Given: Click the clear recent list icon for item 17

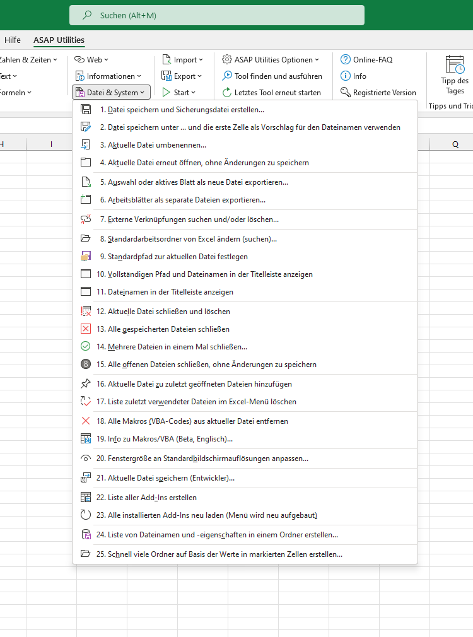Looking at the screenshot, I should pyautogui.click(x=86, y=402).
